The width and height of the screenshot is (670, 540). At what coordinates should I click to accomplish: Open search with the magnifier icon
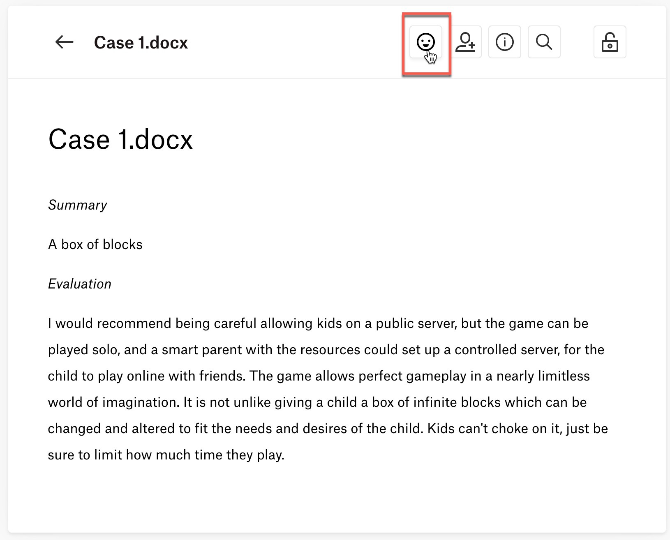pyautogui.click(x=544, y=42)
